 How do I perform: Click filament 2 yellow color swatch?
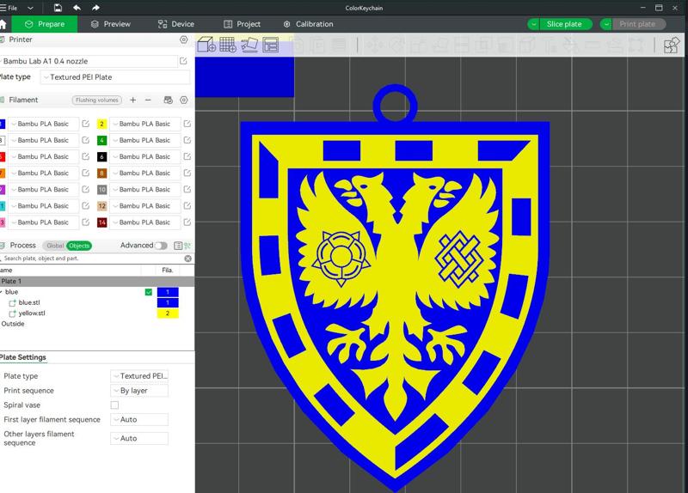(x=101, y=124)
